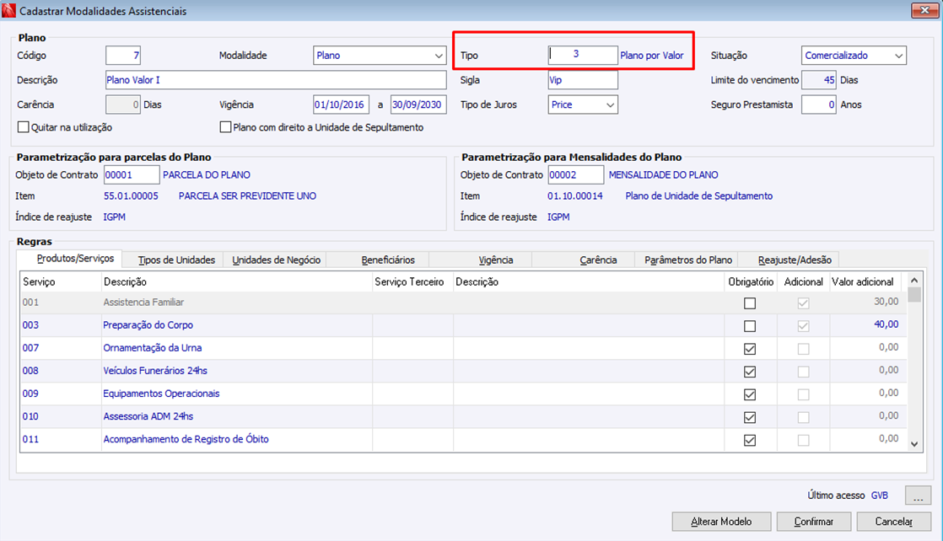Click the services list scrollbar thumb
Screen dimensions: 943x541
coord(914,295)
